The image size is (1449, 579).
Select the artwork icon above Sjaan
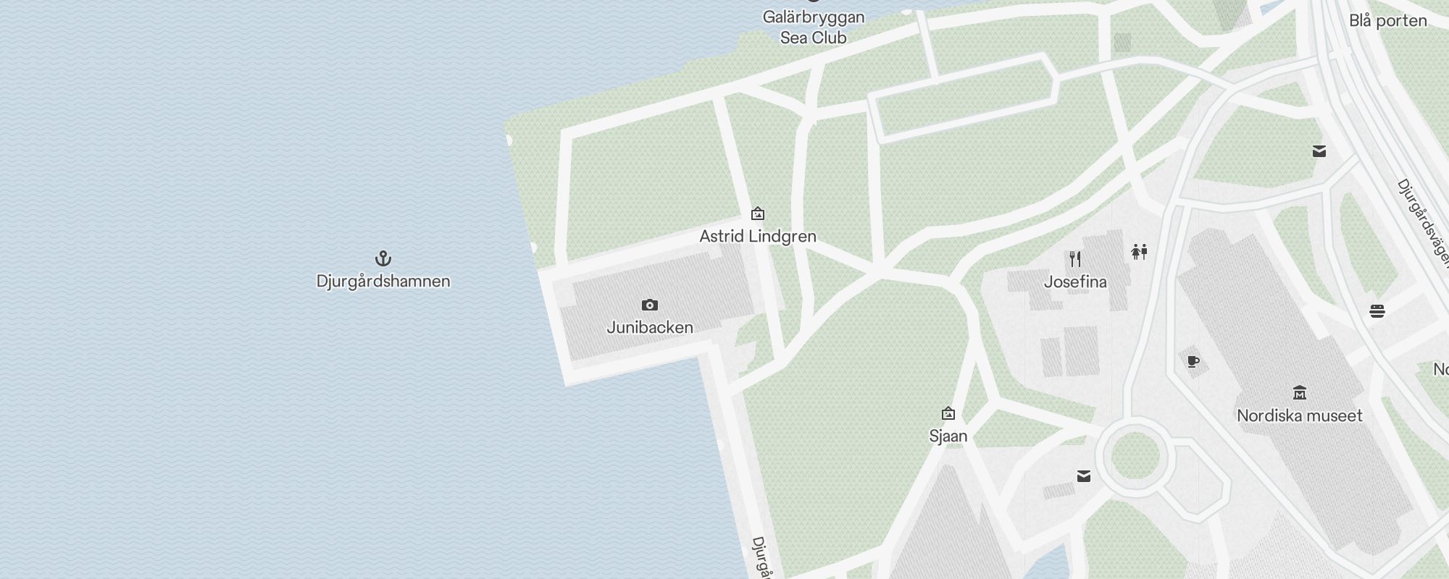pos(948,413)
